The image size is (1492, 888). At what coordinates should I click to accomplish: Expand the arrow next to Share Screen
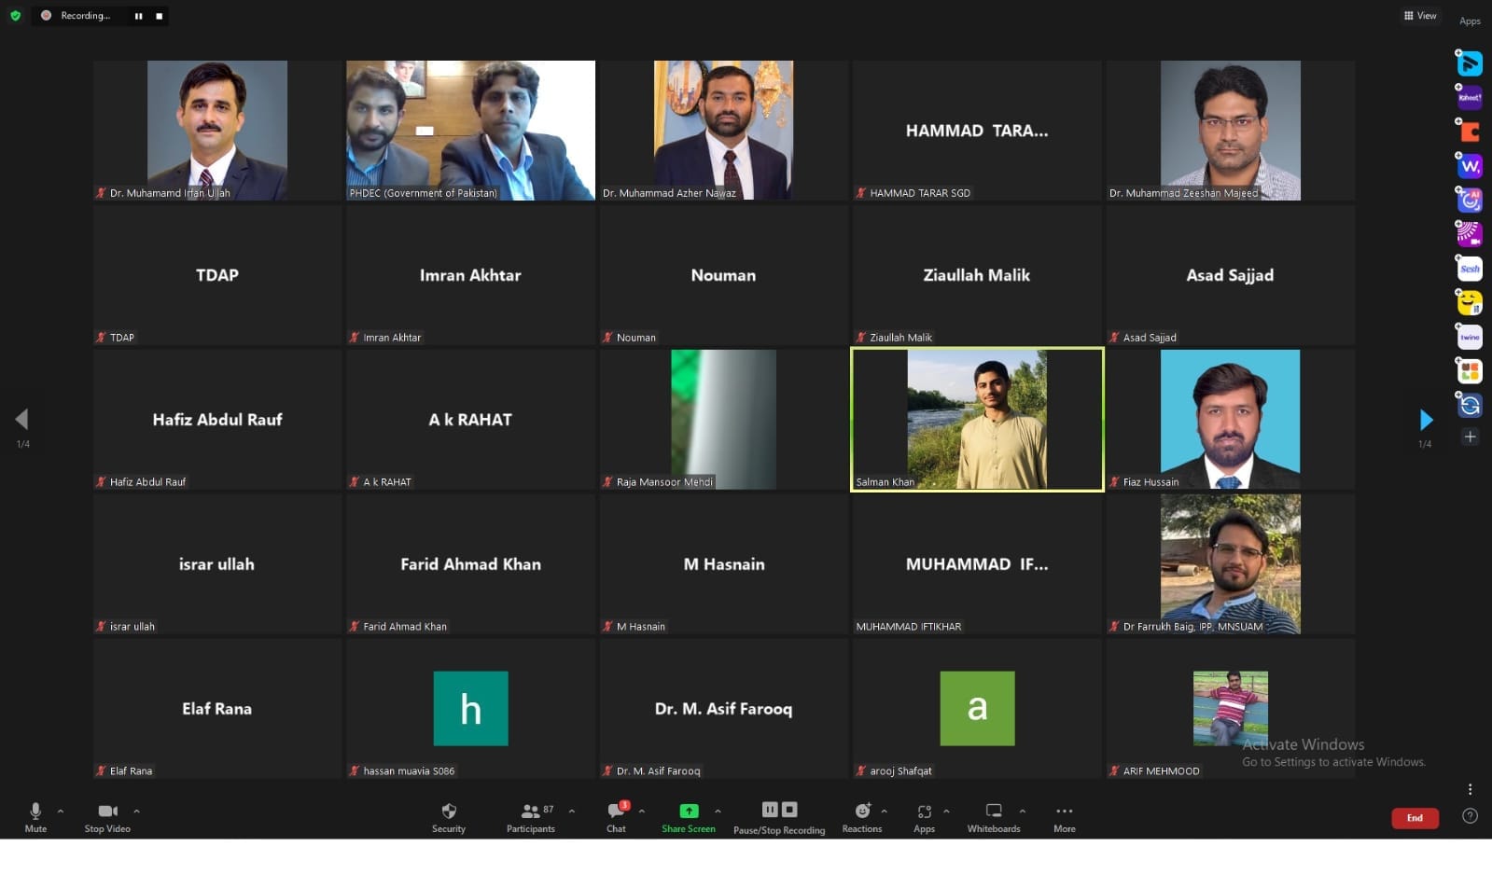point(718,811)
